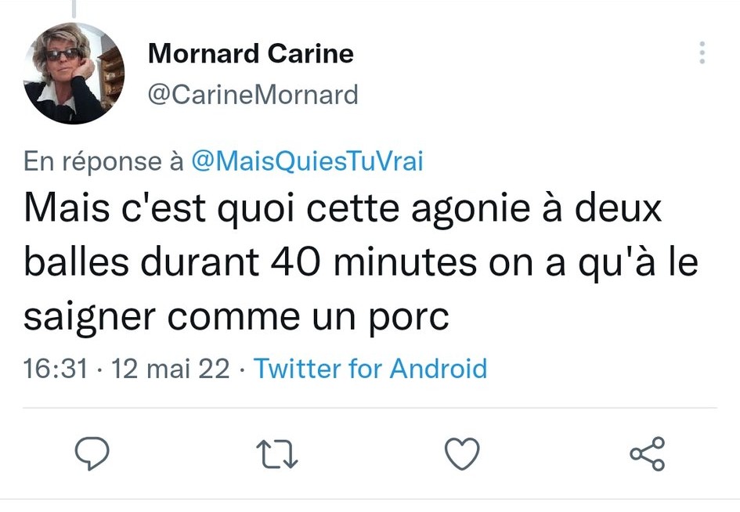The height and width of the screenshot is (512, 740).
Task: Click Mornard Carine's profile picture
Action: [x=74, y=74]
